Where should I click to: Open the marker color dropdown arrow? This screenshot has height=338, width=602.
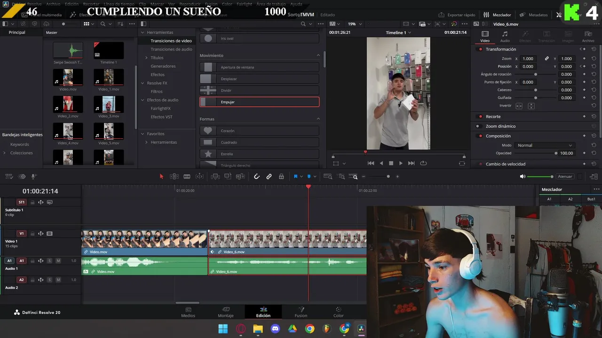(x=315, y=177)
